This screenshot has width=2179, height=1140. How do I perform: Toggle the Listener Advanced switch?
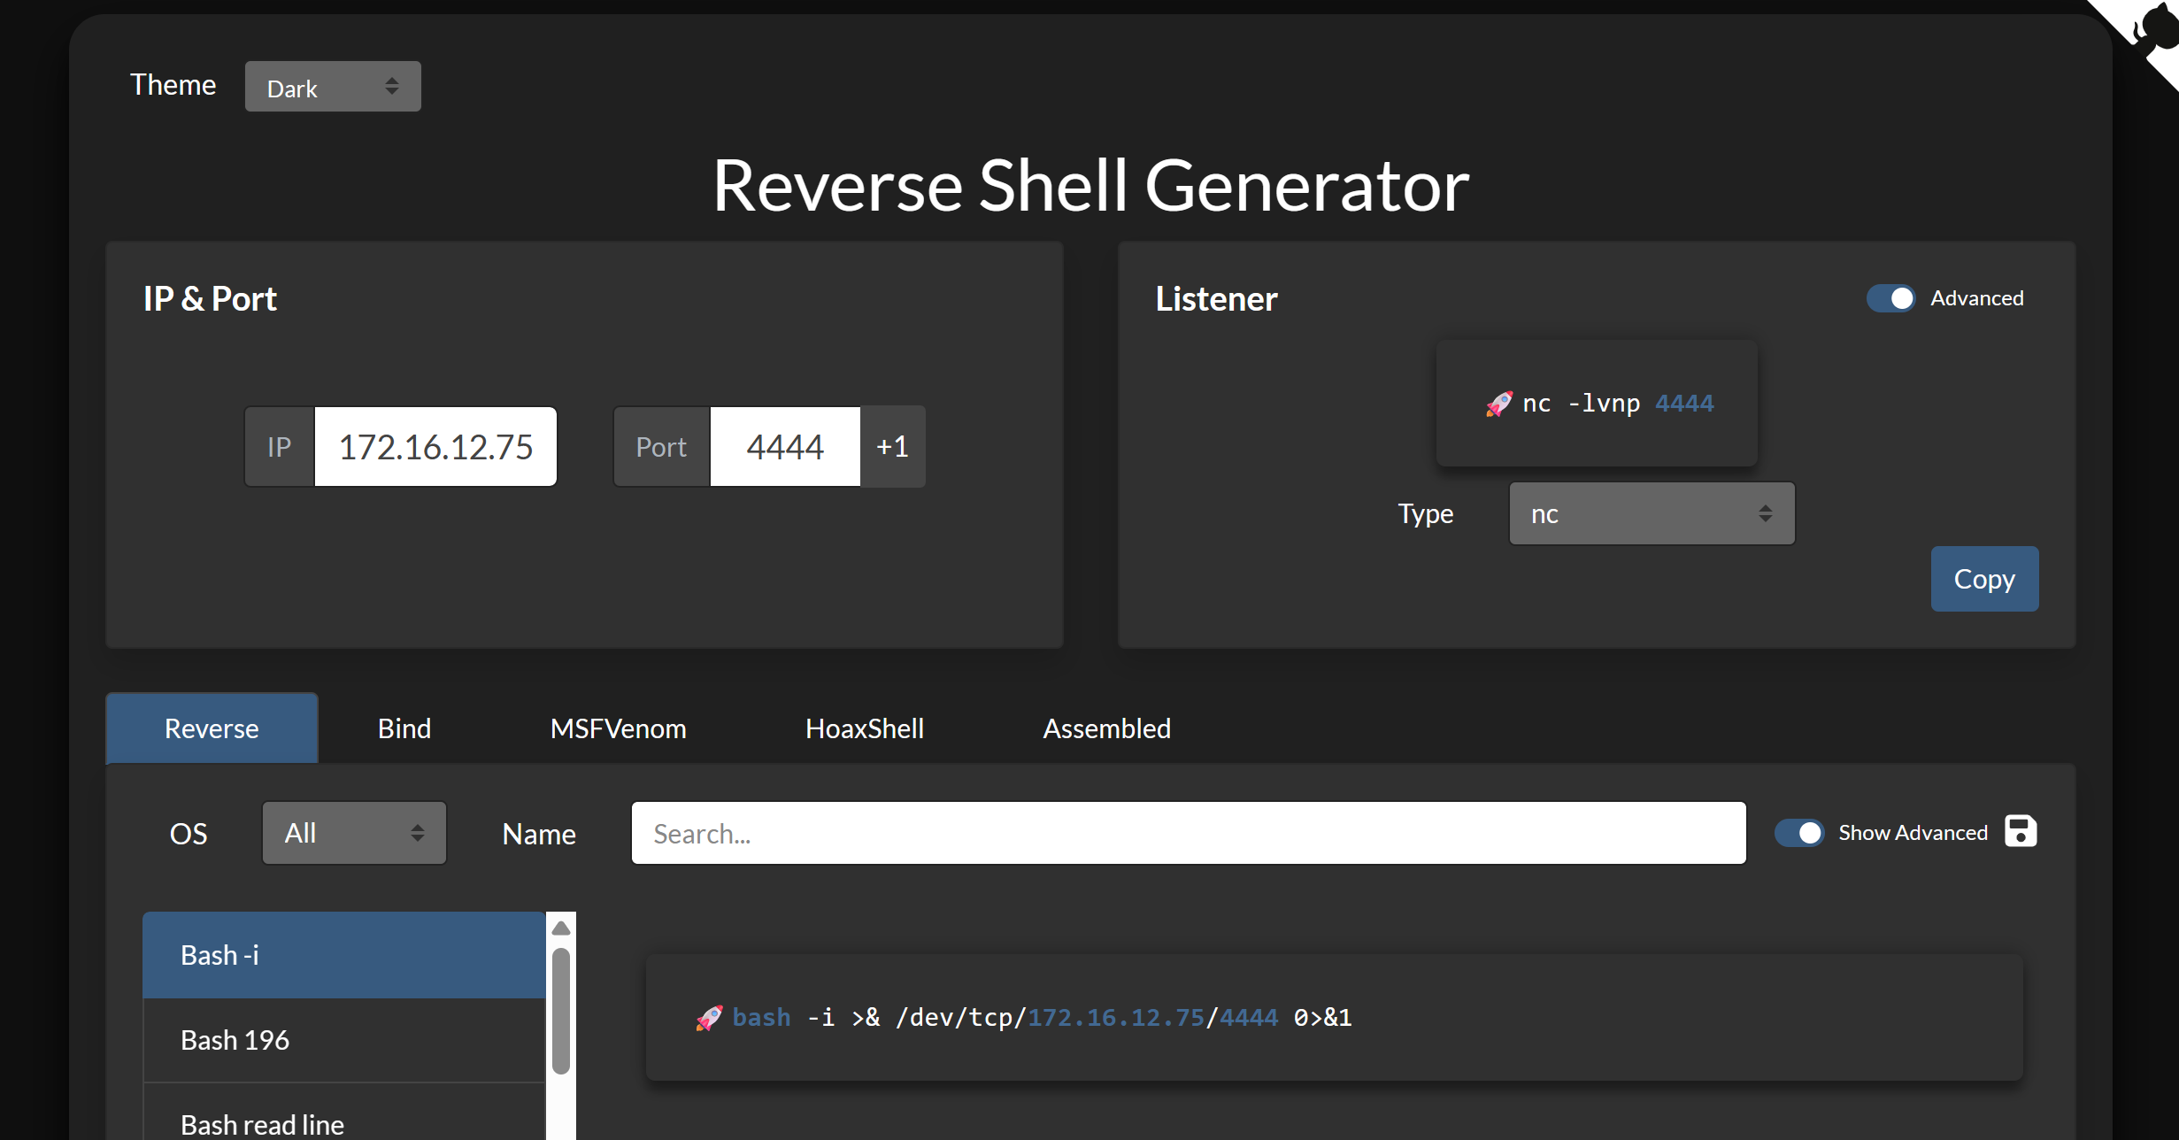(x=1890, y=298)
